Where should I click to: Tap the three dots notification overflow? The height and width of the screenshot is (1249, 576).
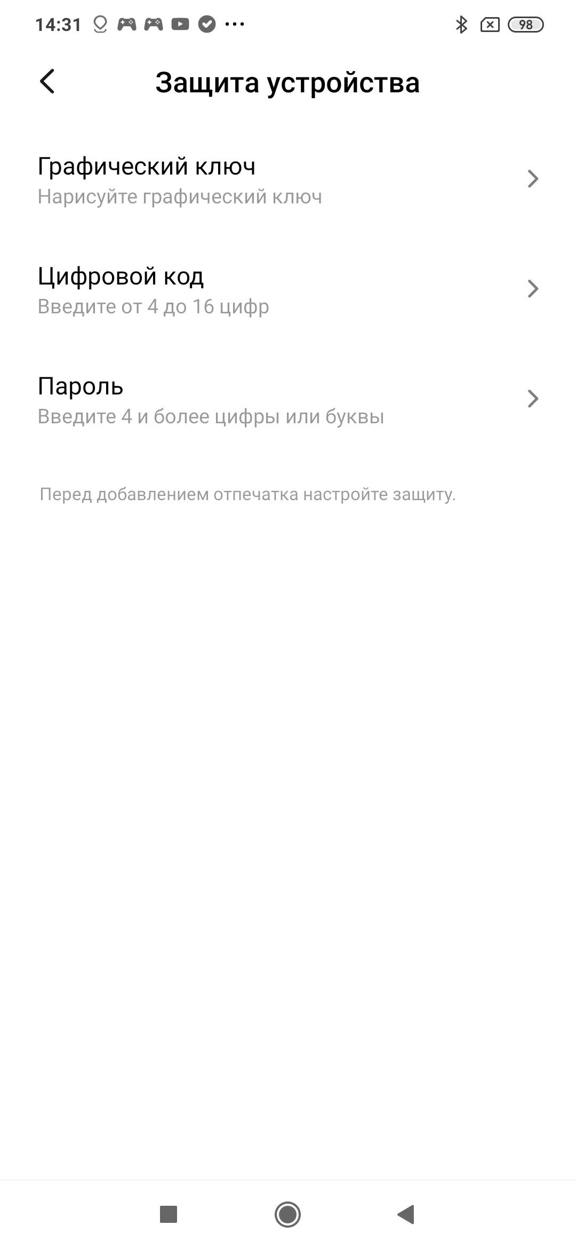click(x=235, y=24)
